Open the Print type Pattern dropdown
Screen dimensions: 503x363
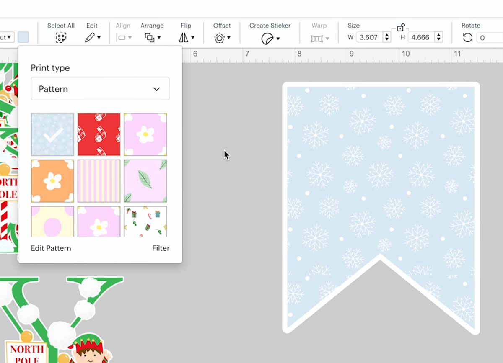point(100,89)
